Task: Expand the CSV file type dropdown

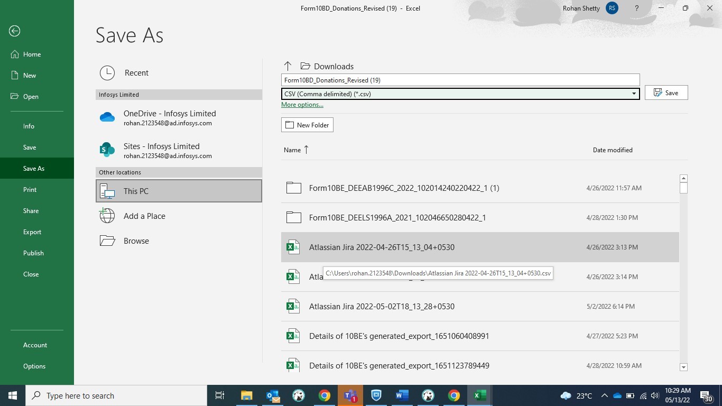Action: pos(634,94)
